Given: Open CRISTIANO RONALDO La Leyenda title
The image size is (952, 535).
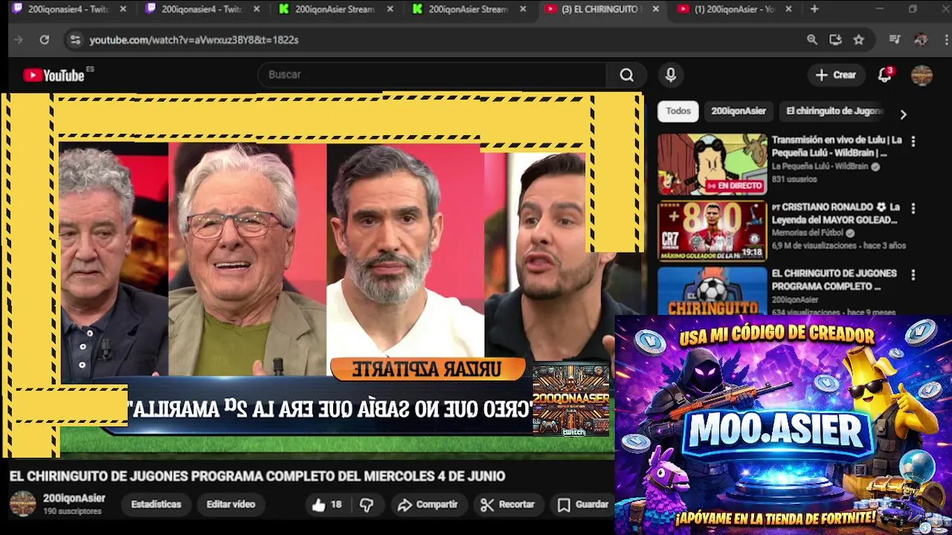Looking at the screenshot, I should [x=836, y=213].
